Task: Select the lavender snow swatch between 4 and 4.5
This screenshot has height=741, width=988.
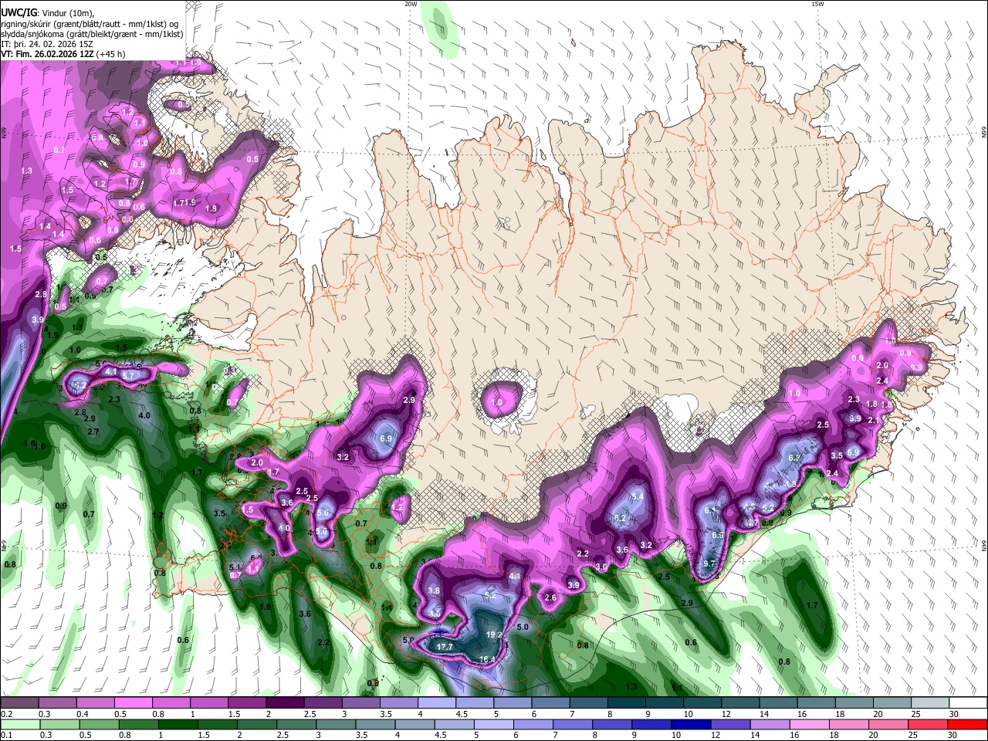Action: pos(436,703)
